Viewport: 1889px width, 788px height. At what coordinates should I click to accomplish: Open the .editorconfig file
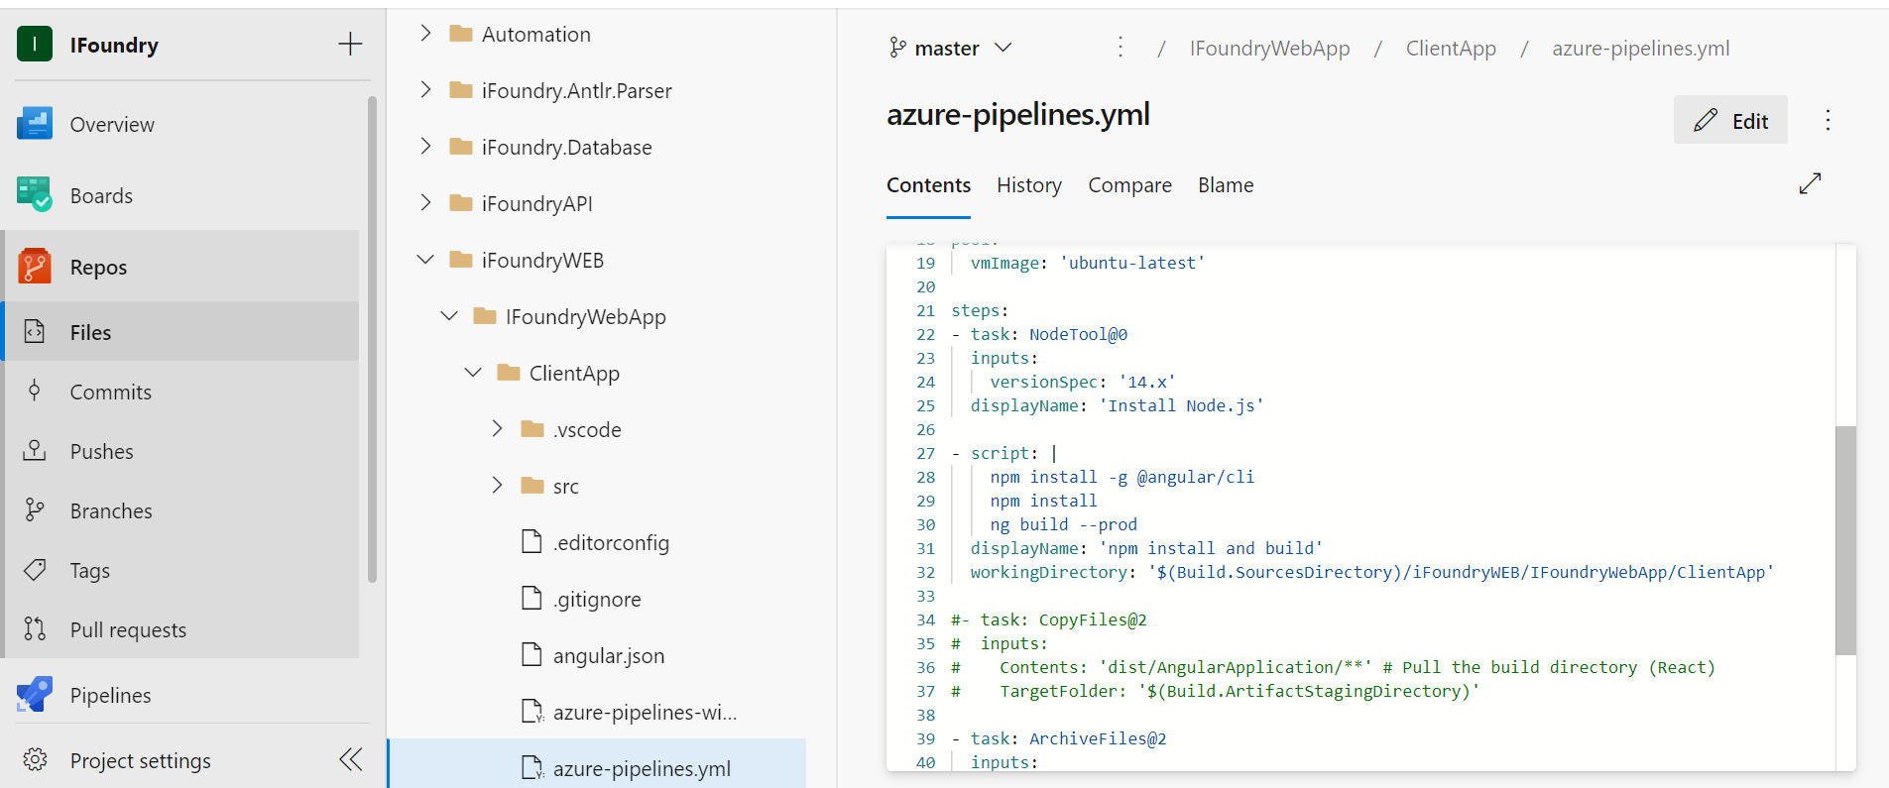pos(611,542)
